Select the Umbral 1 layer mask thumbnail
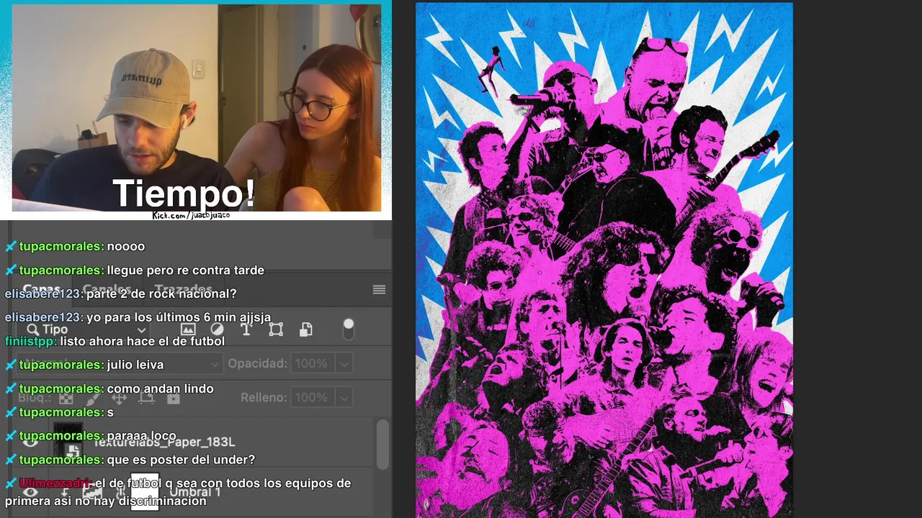This screenshot has width=922, height=518. click(x=145, y=492)
